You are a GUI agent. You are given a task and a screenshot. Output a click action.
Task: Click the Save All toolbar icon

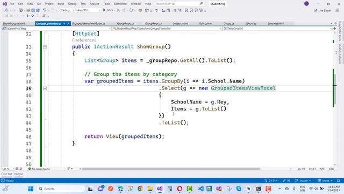pos(38,10)
